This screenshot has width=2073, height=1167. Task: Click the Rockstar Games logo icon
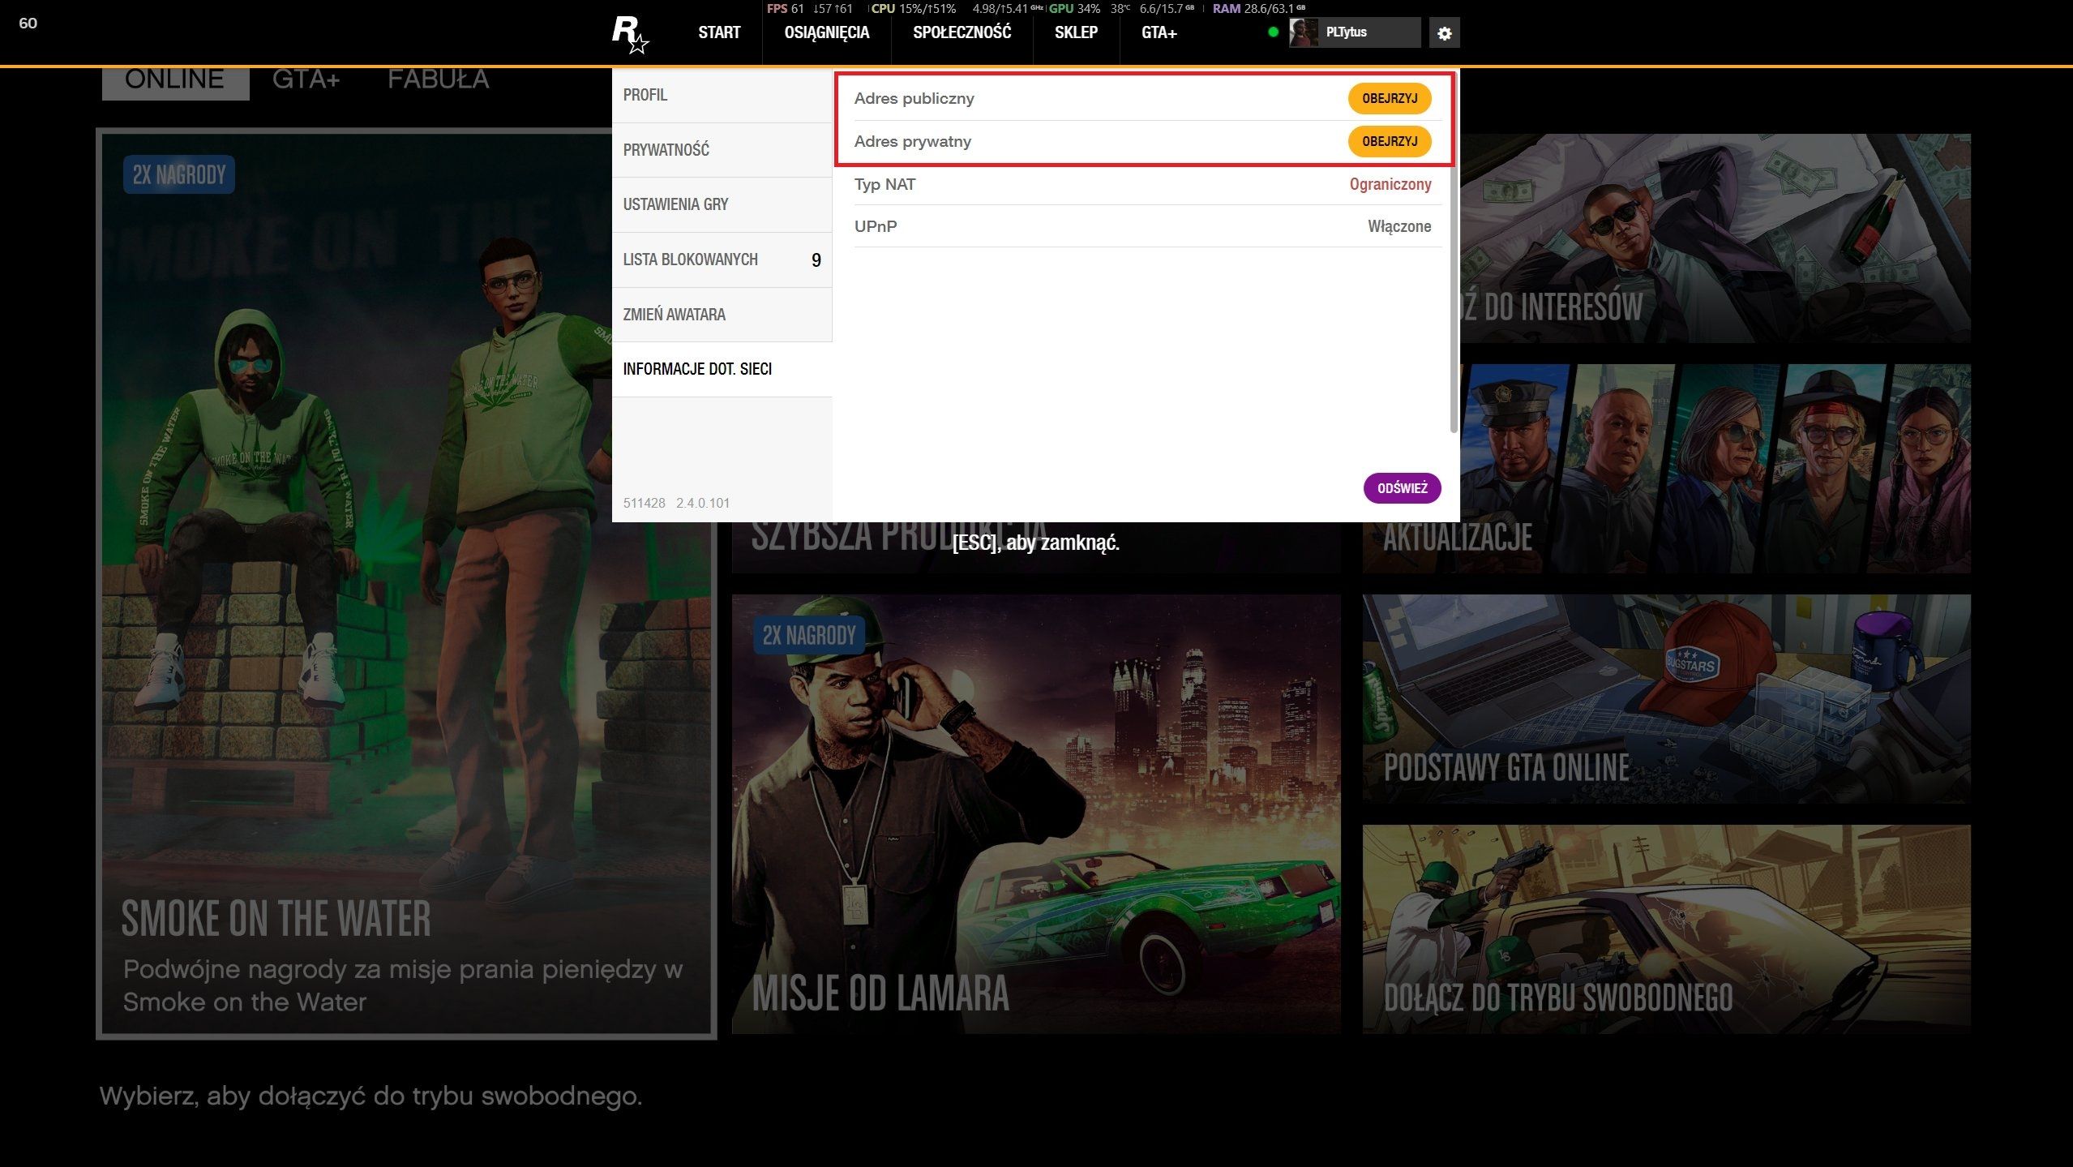629,34
